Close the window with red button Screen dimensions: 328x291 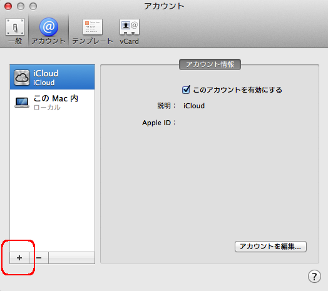click(8, 6)
